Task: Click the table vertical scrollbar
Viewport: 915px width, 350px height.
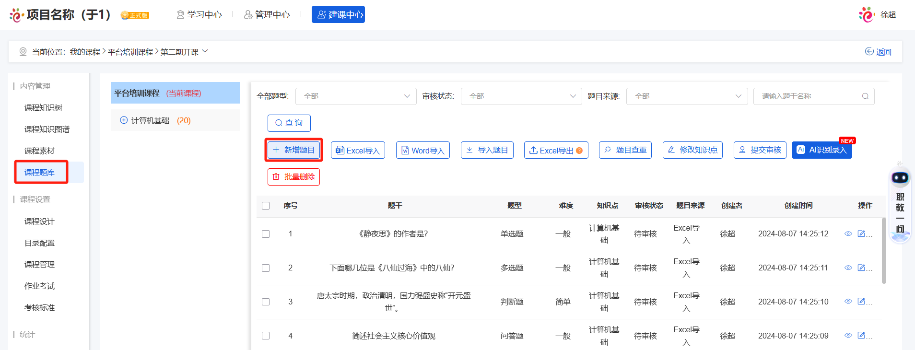Action: pos(884,251)
